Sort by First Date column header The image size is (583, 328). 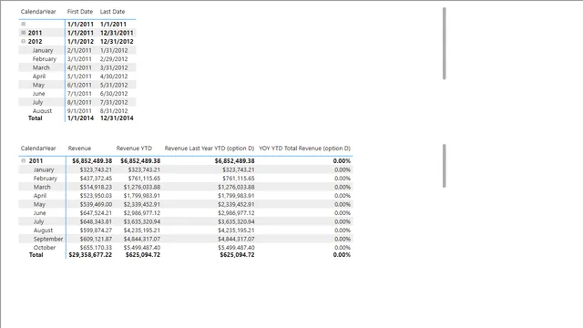tap(80, 12)
